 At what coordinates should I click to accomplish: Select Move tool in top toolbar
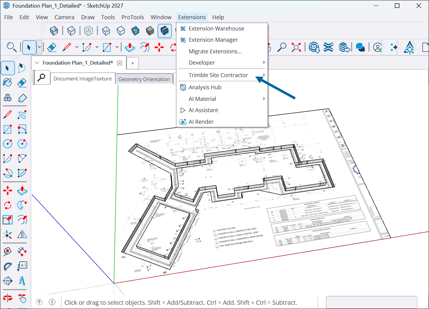pos(159,47)
